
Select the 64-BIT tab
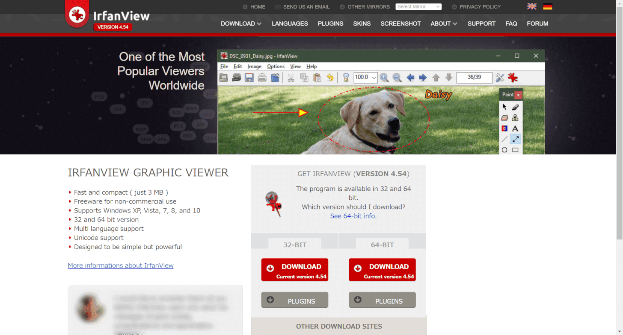pos(382,245)
